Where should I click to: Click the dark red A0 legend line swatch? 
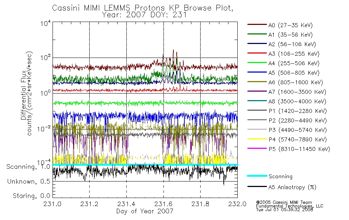(x=257, y=25)
